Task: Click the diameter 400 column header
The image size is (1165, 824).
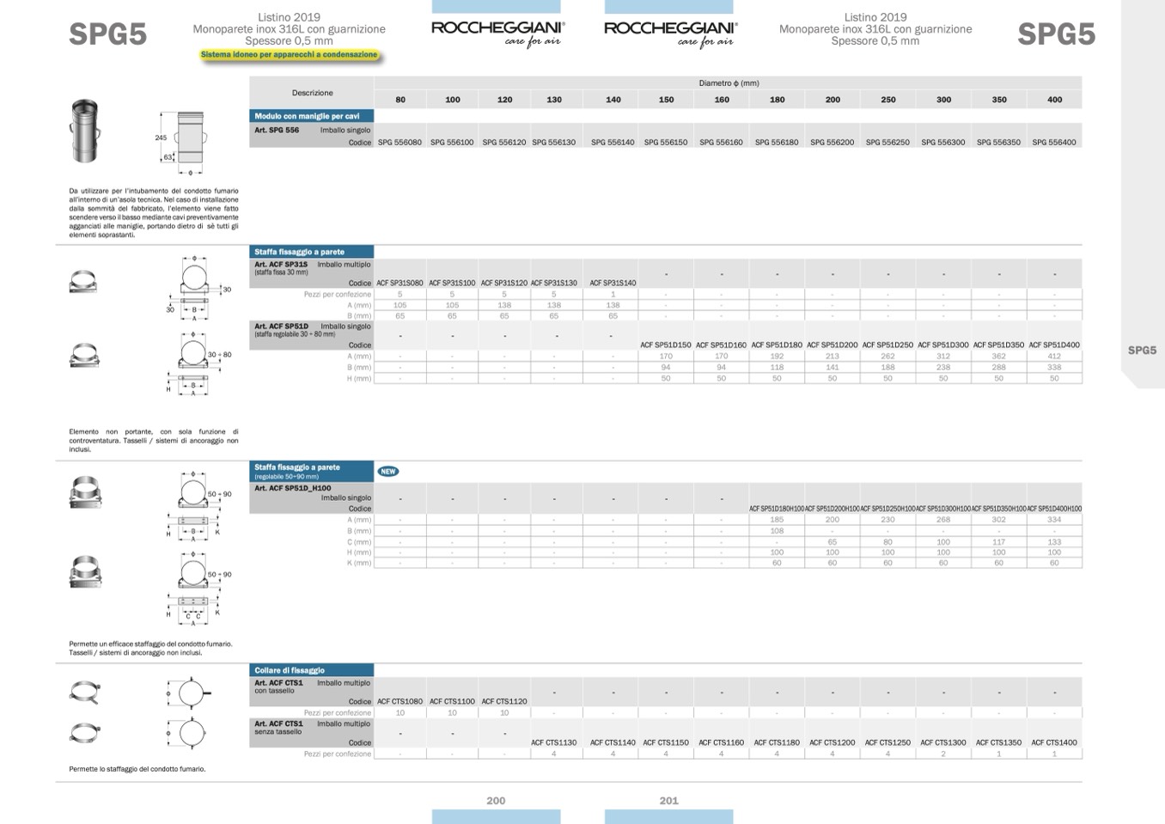Action: click(x=1054, y=100)
